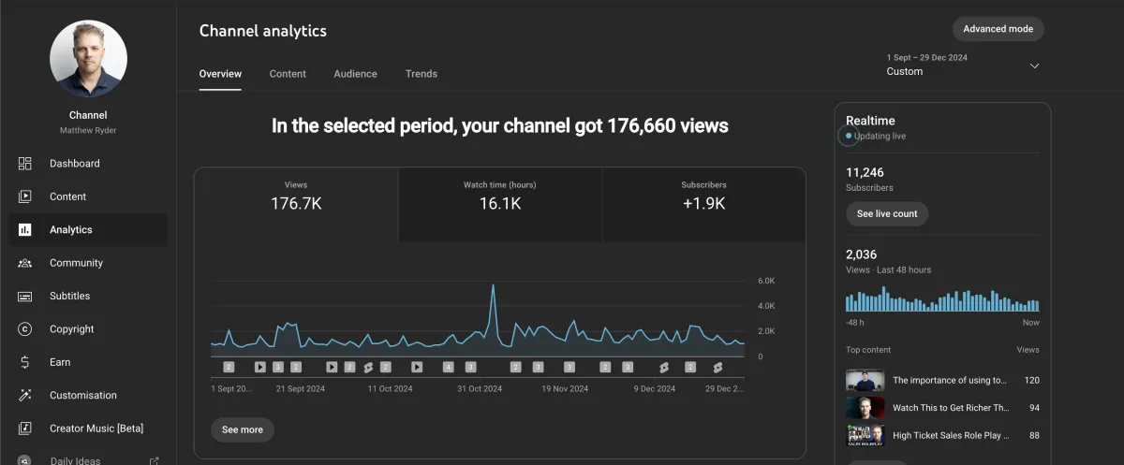Open the Trends tab
The width and height of the screenshot is (1124, 465).
421,74
